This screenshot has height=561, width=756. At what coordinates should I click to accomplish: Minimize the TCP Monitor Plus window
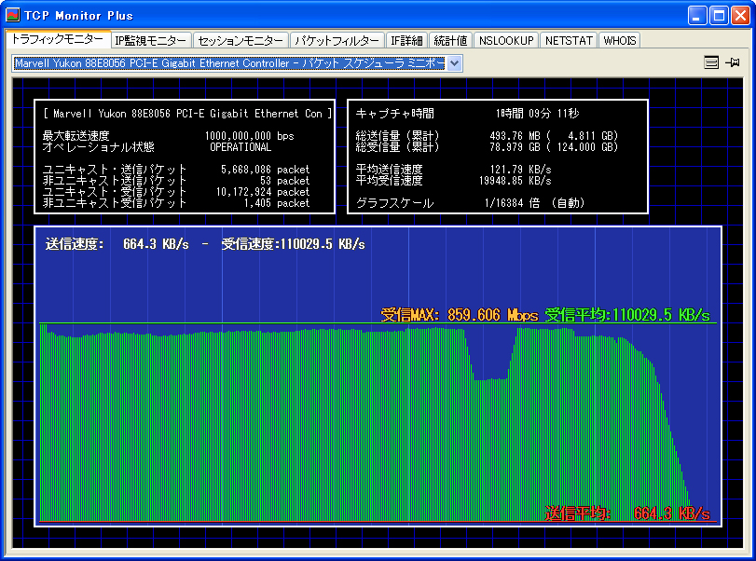coord(698,15)
